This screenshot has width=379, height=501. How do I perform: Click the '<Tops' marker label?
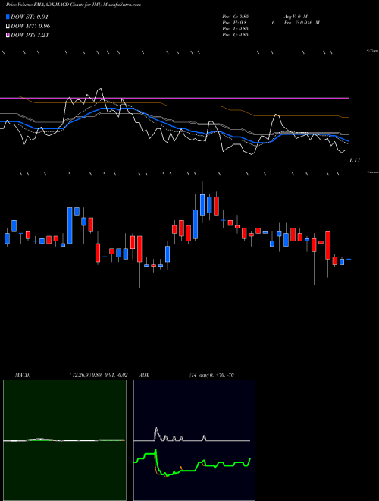point(373,51)
